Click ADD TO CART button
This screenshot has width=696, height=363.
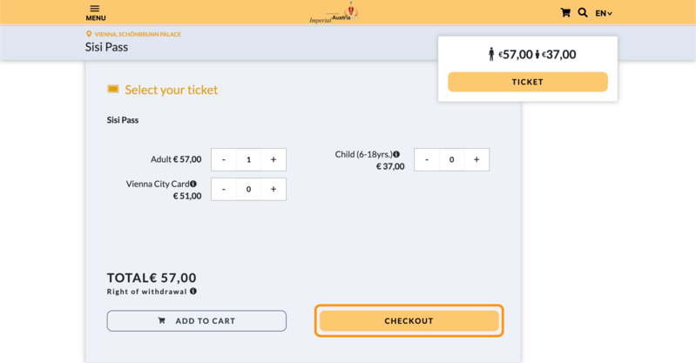[197, 320]
